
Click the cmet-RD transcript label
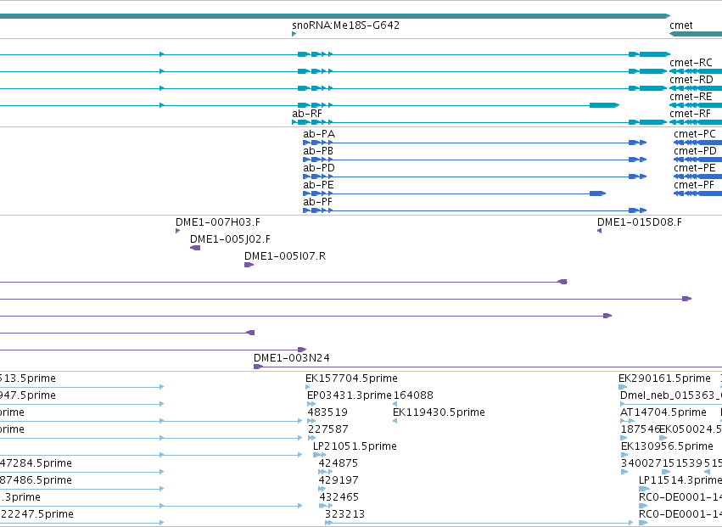(x=691, y=80)
